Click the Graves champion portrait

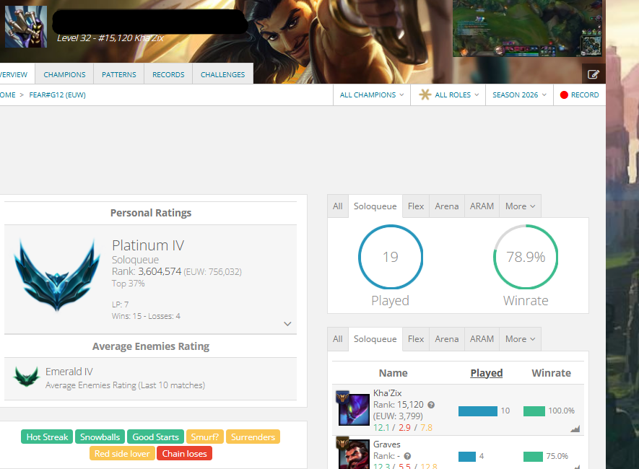pos(354,455)
